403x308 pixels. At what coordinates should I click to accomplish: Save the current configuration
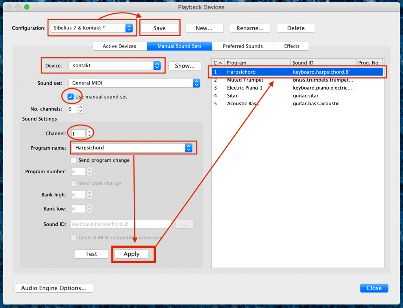coord(159,28)
